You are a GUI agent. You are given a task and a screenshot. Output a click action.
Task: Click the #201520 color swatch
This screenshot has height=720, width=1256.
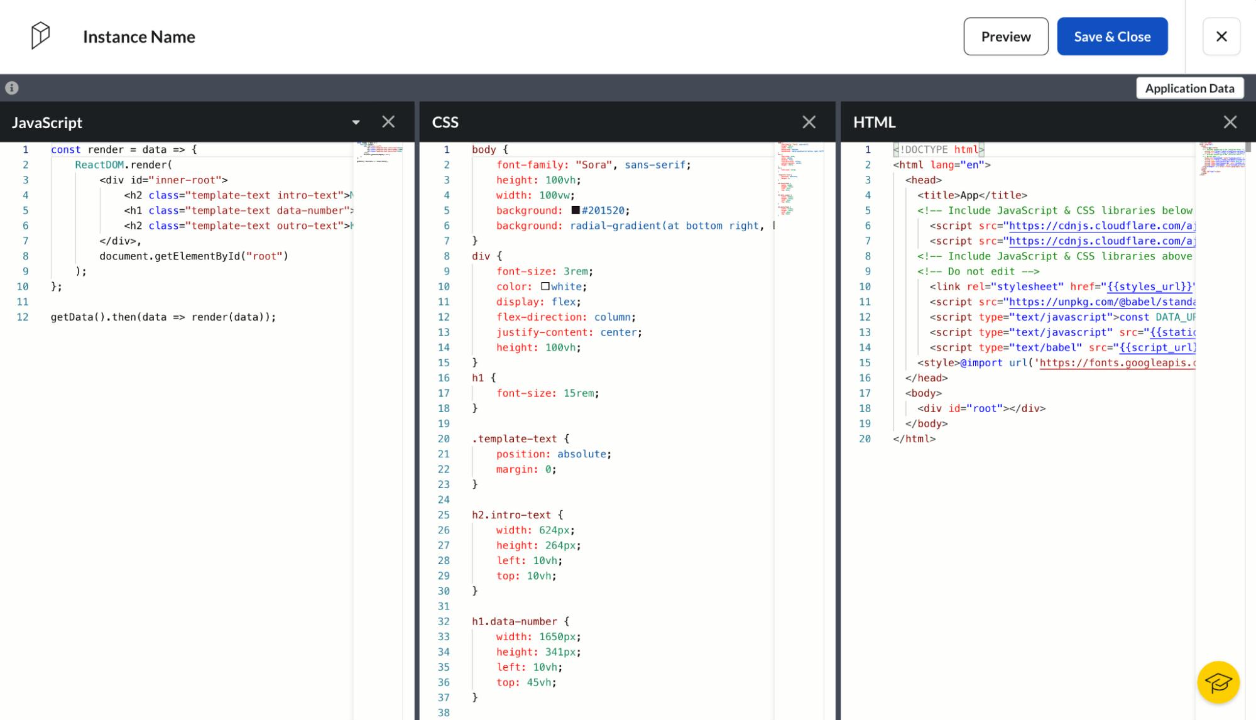576,210
